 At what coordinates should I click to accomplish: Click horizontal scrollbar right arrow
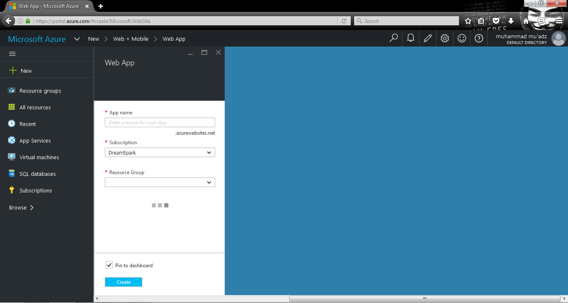tap(564, 298)
